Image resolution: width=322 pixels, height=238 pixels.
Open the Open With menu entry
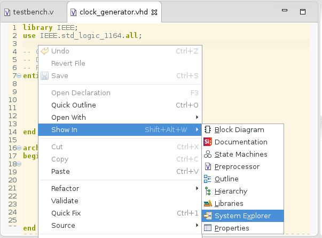(120, 118)
